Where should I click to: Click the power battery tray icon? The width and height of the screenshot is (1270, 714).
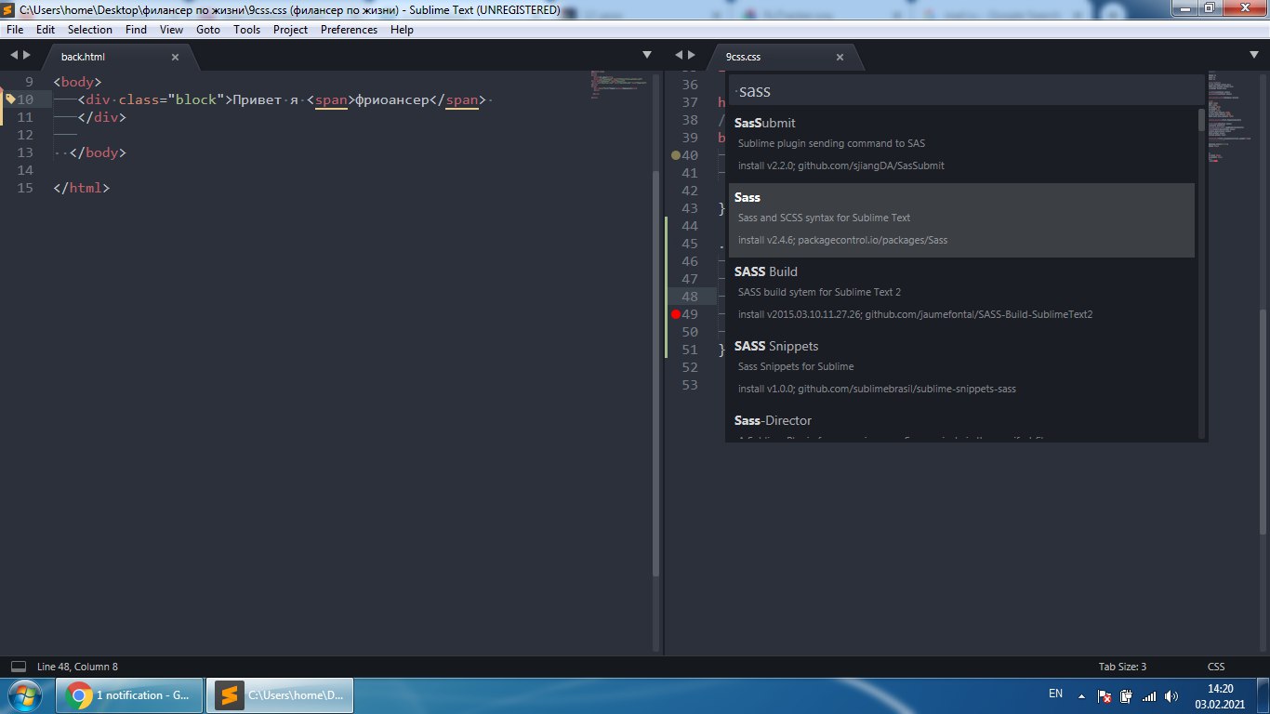(1126, 695)
